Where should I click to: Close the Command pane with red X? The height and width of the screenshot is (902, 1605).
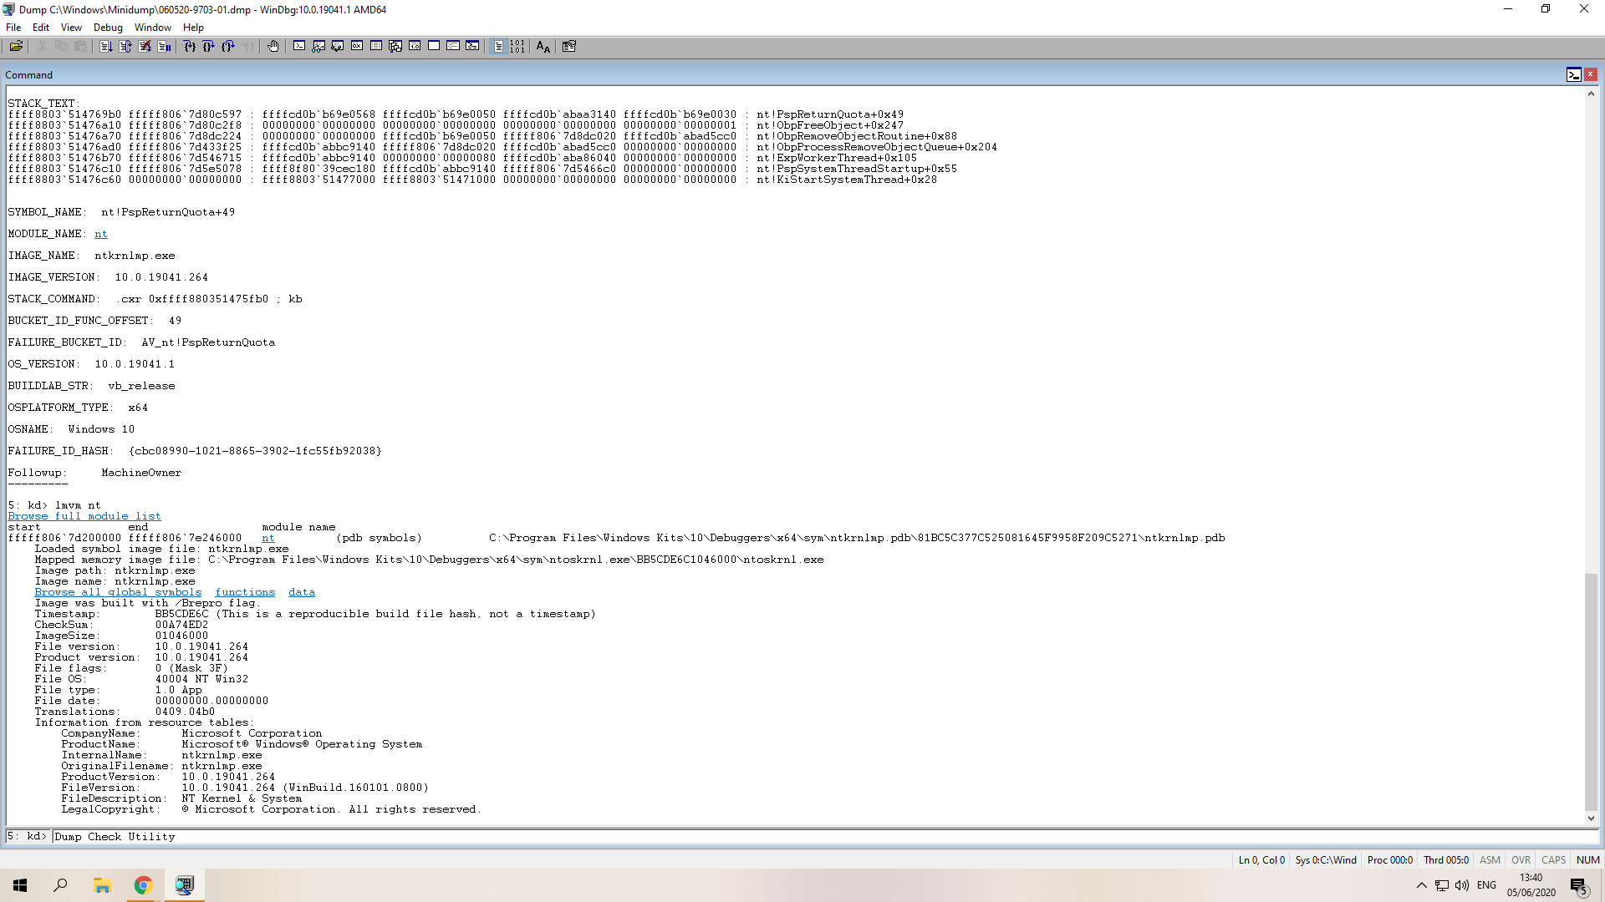1591,74
